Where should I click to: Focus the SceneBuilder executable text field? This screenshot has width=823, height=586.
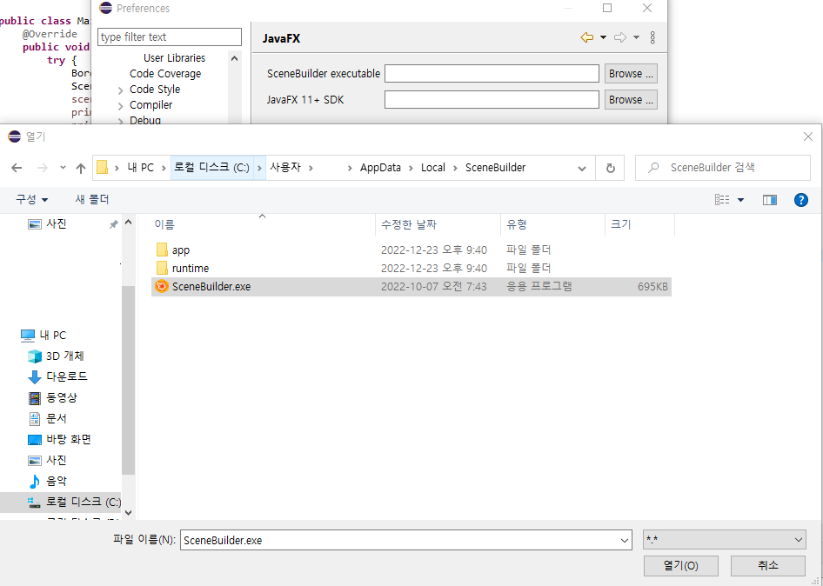tap(492, 73)
